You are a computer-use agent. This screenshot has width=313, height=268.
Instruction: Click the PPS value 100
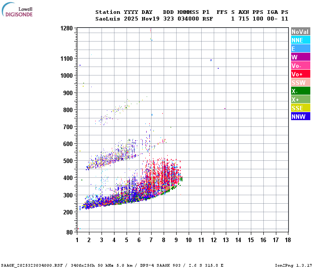point(258,19)
